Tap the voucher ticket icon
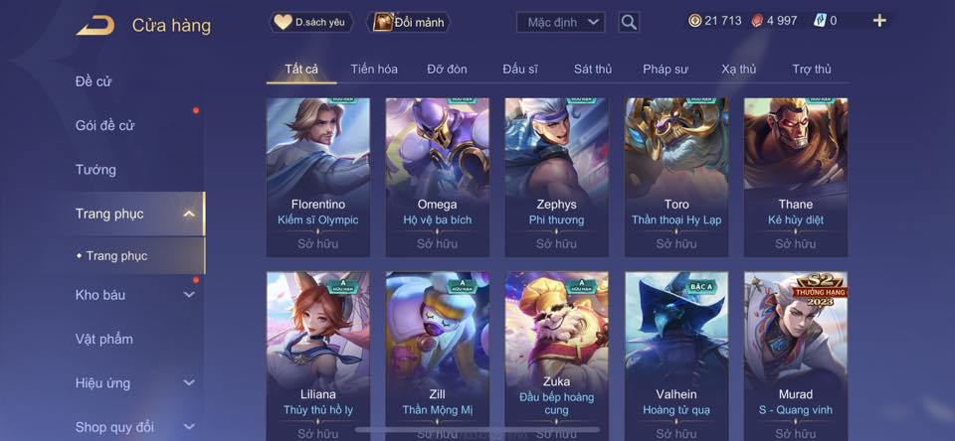 click(x=819, y=21)
